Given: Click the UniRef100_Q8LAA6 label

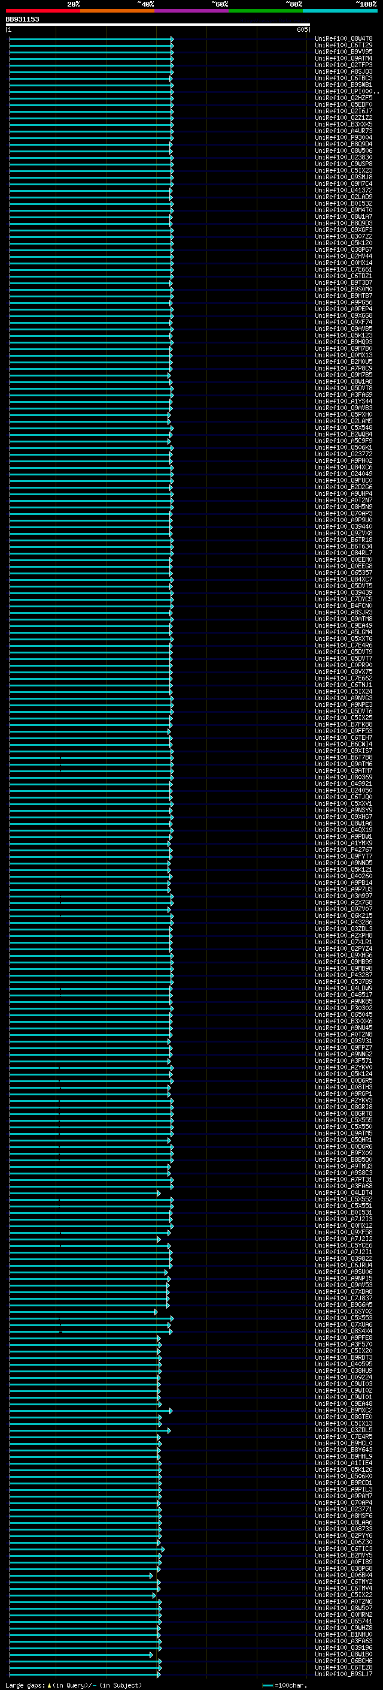Looking at the screenshot, I should 343,1522.
